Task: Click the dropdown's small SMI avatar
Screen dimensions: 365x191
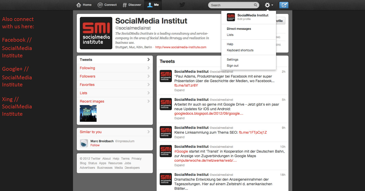Action: point(231,17)
